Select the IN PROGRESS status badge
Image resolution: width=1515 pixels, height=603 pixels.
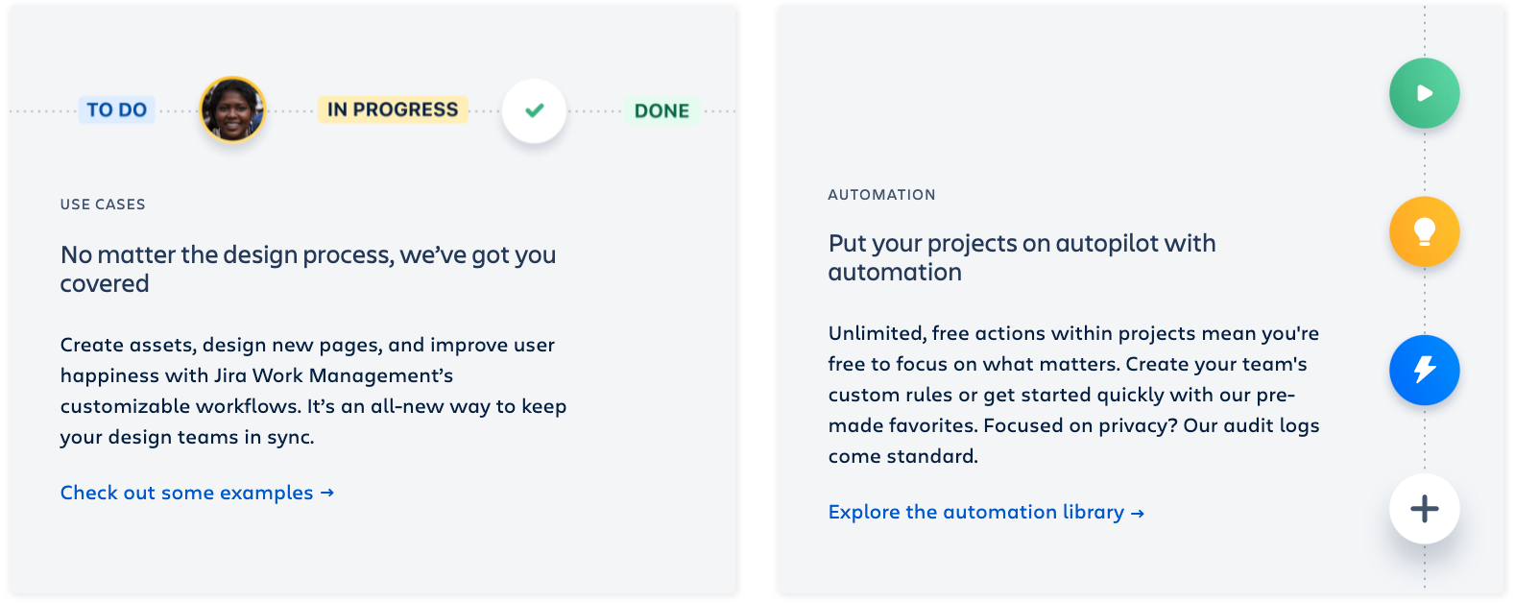click(393, 109)
